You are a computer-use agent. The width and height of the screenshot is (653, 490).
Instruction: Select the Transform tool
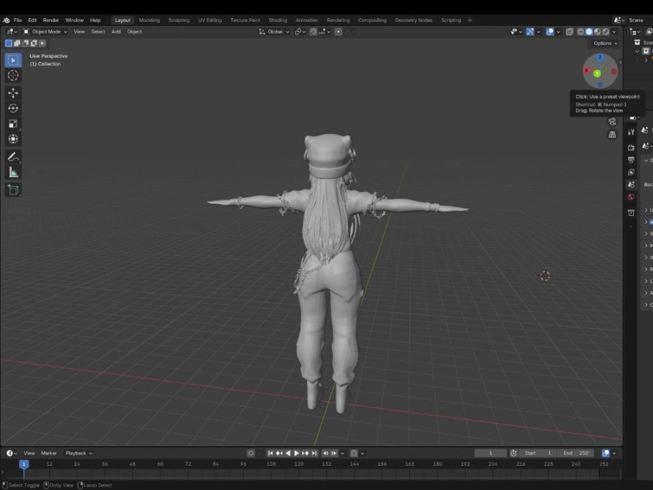(x=13, y=139)
